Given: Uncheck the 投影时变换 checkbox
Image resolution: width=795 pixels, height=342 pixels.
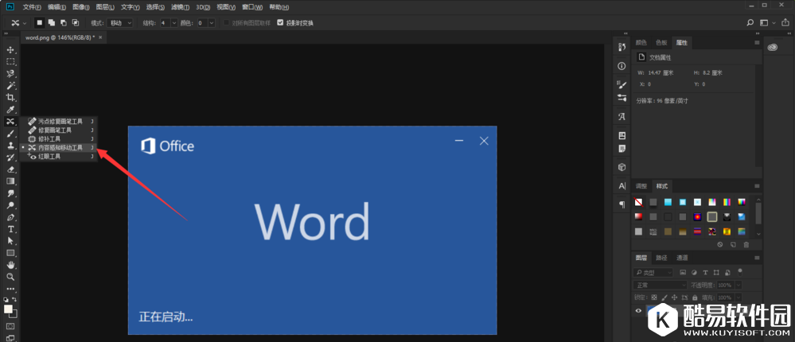Looking at the screenshot, I should point(279,23).
